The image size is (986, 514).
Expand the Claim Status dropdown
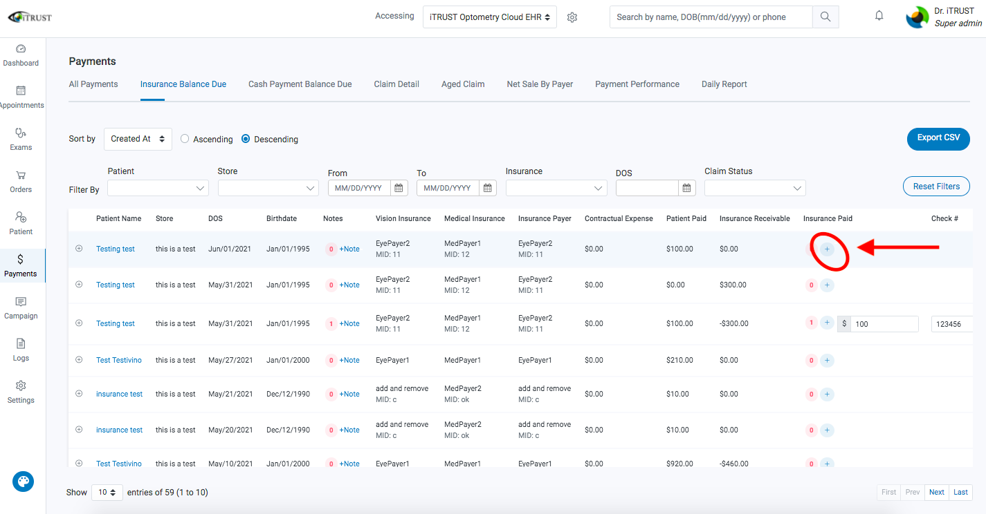click(x=754, y=187)
